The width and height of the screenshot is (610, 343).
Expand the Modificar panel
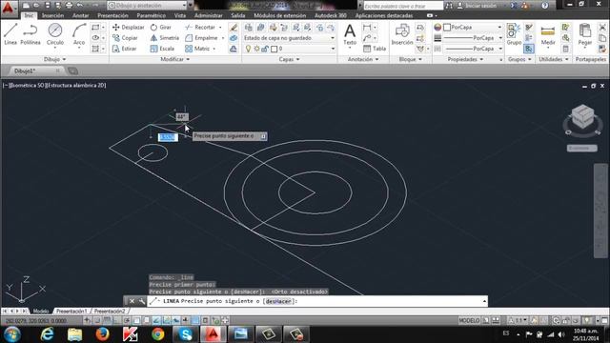[x=175, y=59]
